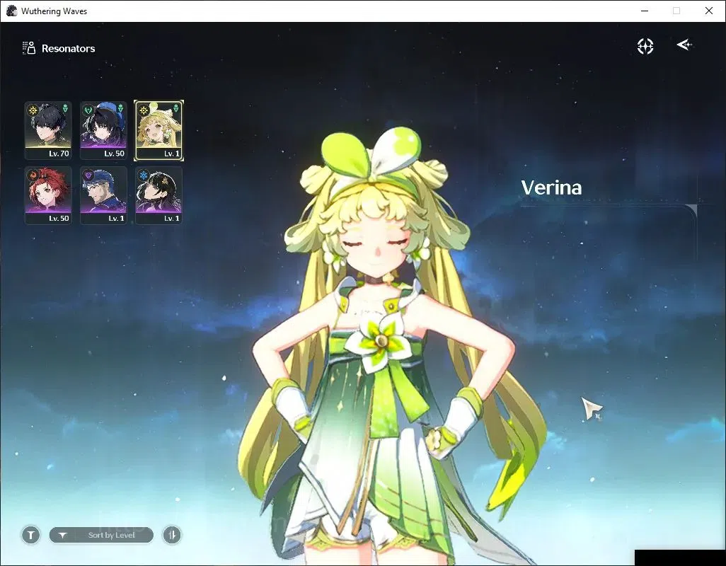Click the purple Havoc icon on blue-haired man card
The width and height of the screenshot is (726, 566).
tap(88, 175)
